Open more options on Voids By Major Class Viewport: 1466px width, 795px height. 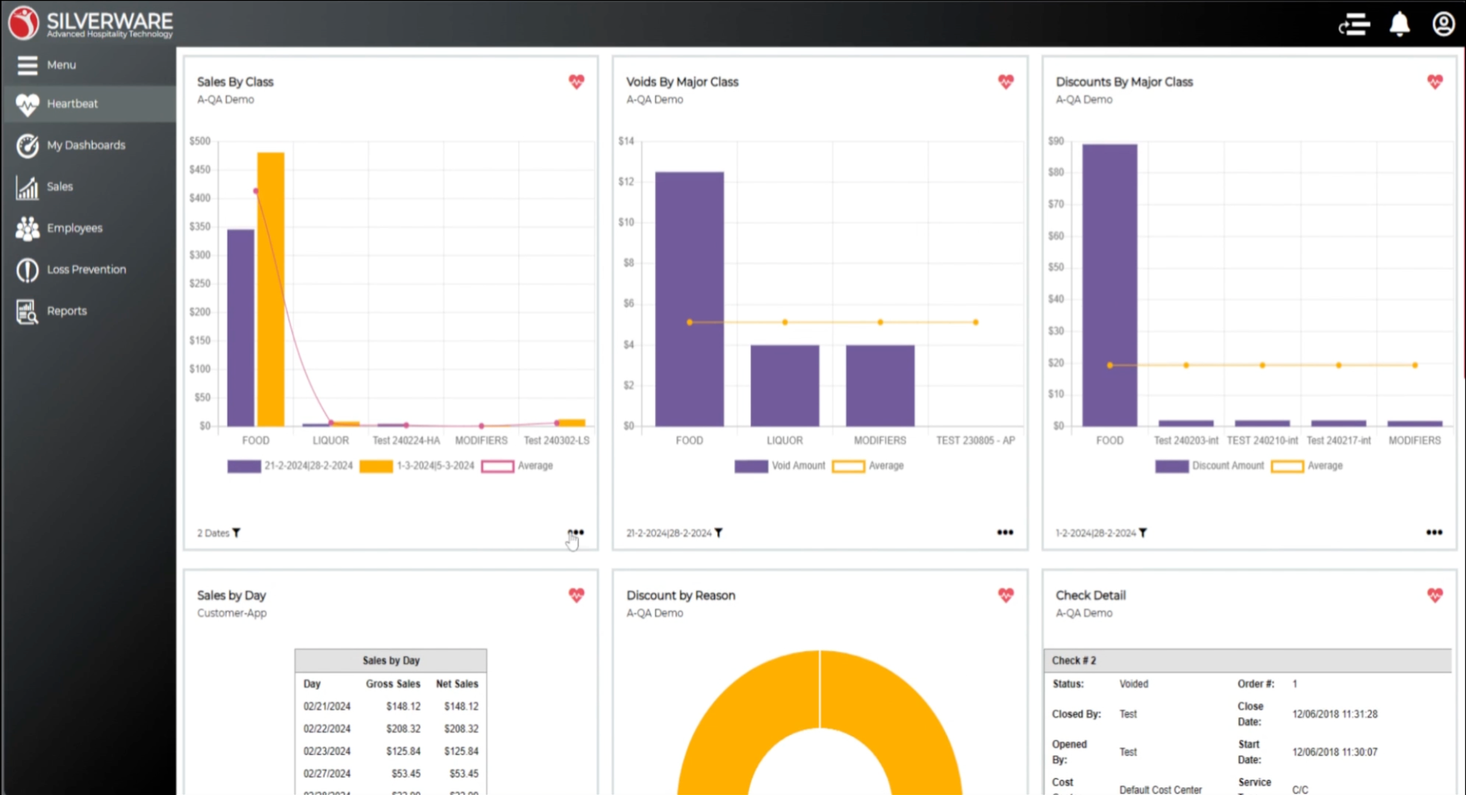[x=1005, y=532]
